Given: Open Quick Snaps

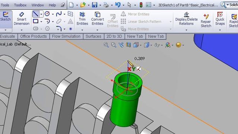Looking at the screenshot, I should 220,19.
